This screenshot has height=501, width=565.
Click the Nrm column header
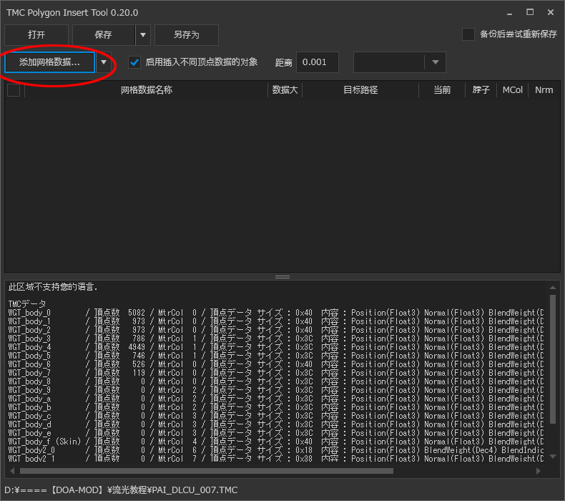point(544,89)
